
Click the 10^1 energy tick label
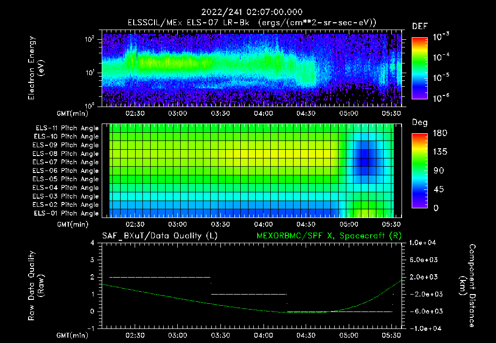coord(90,73)
